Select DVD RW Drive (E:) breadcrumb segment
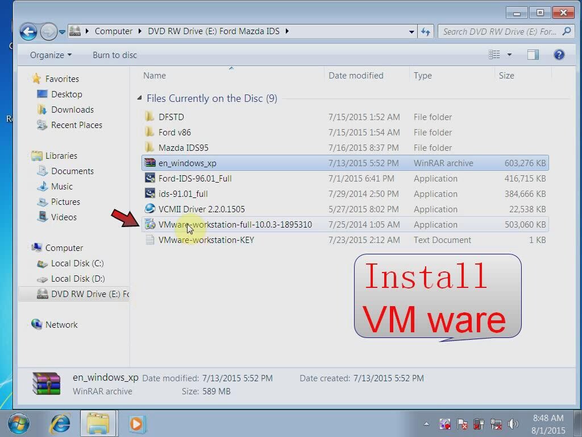Image resolution: width=582 pixels, height=437 pixels. (214, 31)
